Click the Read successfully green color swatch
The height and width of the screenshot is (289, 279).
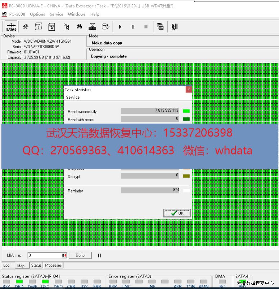click(x=186, y=111)
